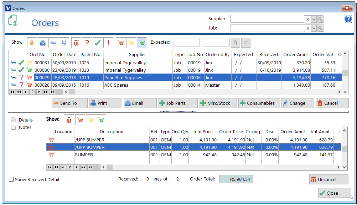
Task: Cancel the selected order line
Action: [x=332, y=103]
